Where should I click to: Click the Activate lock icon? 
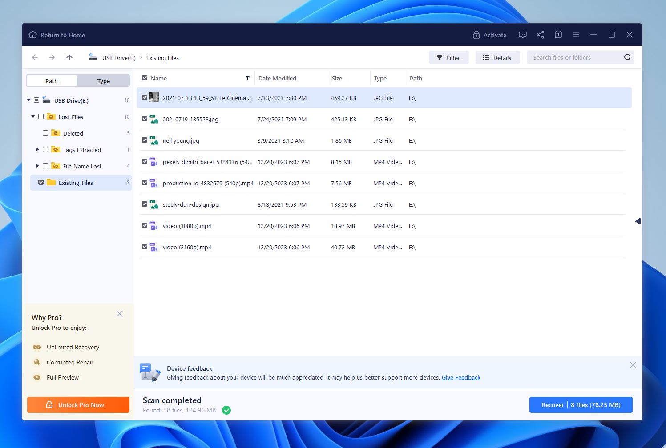pos(476,35)
